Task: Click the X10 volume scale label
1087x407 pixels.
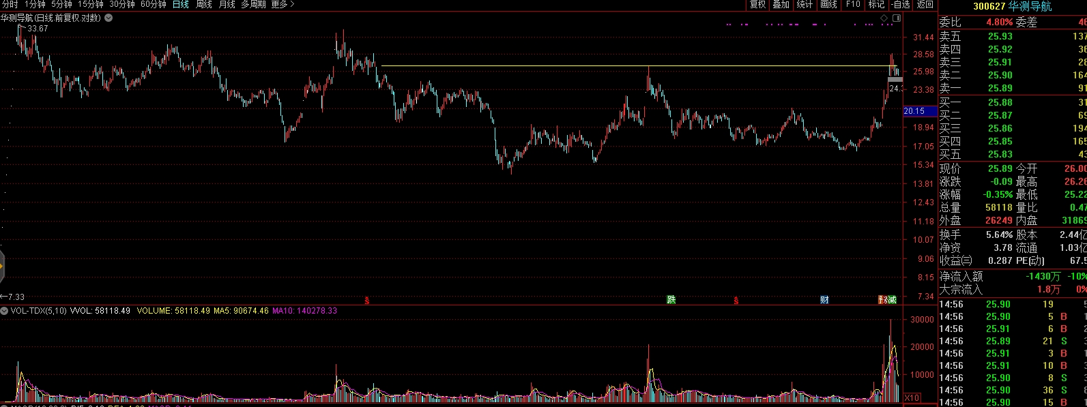Action: pos(912,397)
